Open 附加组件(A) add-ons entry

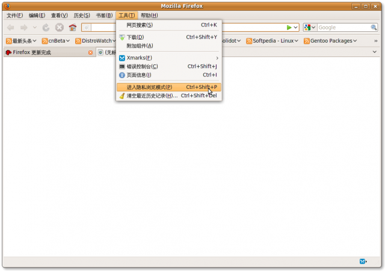[169, 46]
